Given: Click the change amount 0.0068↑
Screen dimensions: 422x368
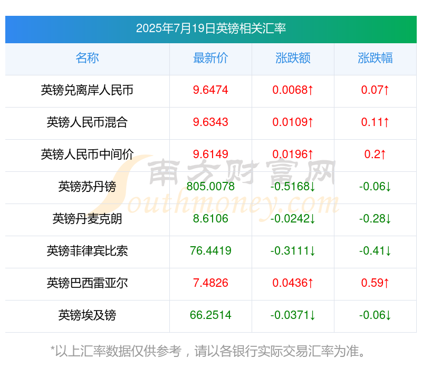Looking at the screenshot, I should pyautogui.click(x=293, y=90).
